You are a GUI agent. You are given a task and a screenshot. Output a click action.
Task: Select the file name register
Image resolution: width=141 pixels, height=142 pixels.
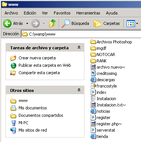[x=104, y=118]
